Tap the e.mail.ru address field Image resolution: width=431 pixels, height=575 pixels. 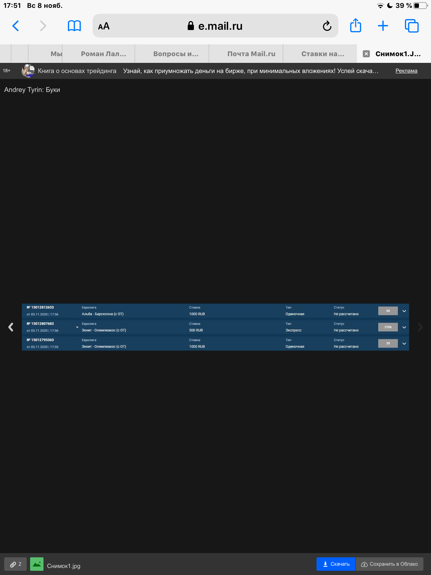(x=215, y=26)
